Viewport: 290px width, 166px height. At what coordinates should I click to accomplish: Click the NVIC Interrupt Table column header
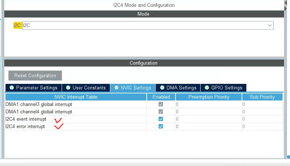pyautogui.click(x=76, y=97)
